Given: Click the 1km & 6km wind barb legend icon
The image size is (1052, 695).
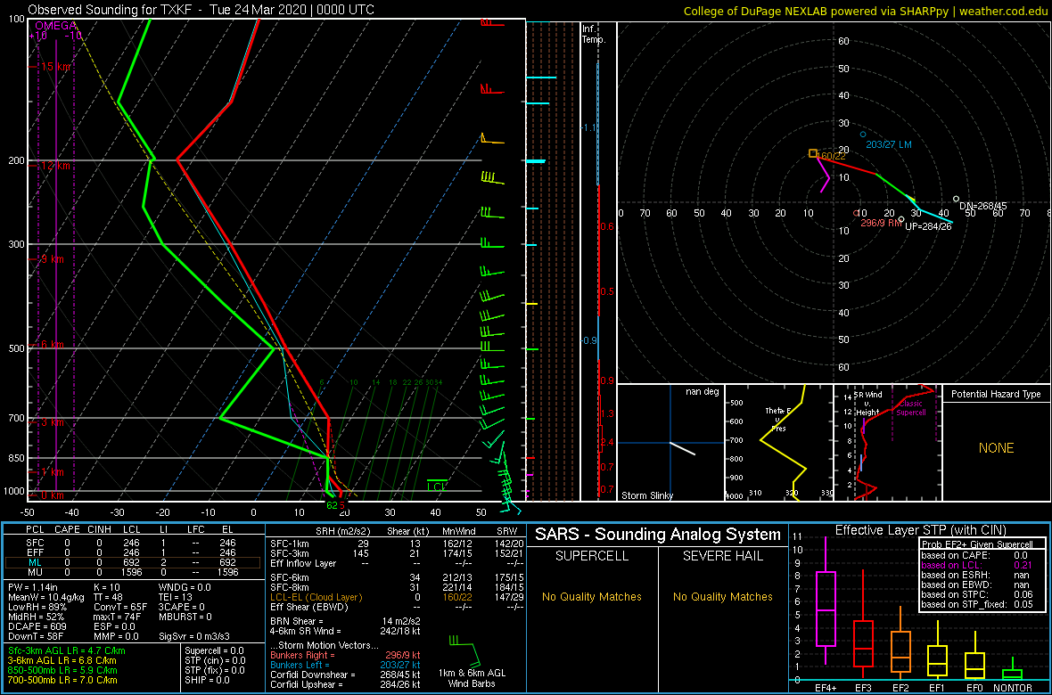Looking at the screenshot, I should pyautogui.click(x=465, y=650).
